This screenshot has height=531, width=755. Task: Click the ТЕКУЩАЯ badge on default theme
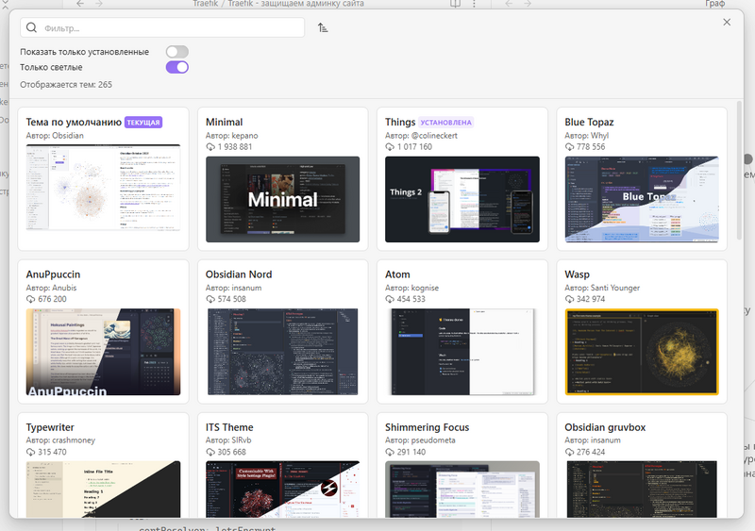click(x=143, y=123)
